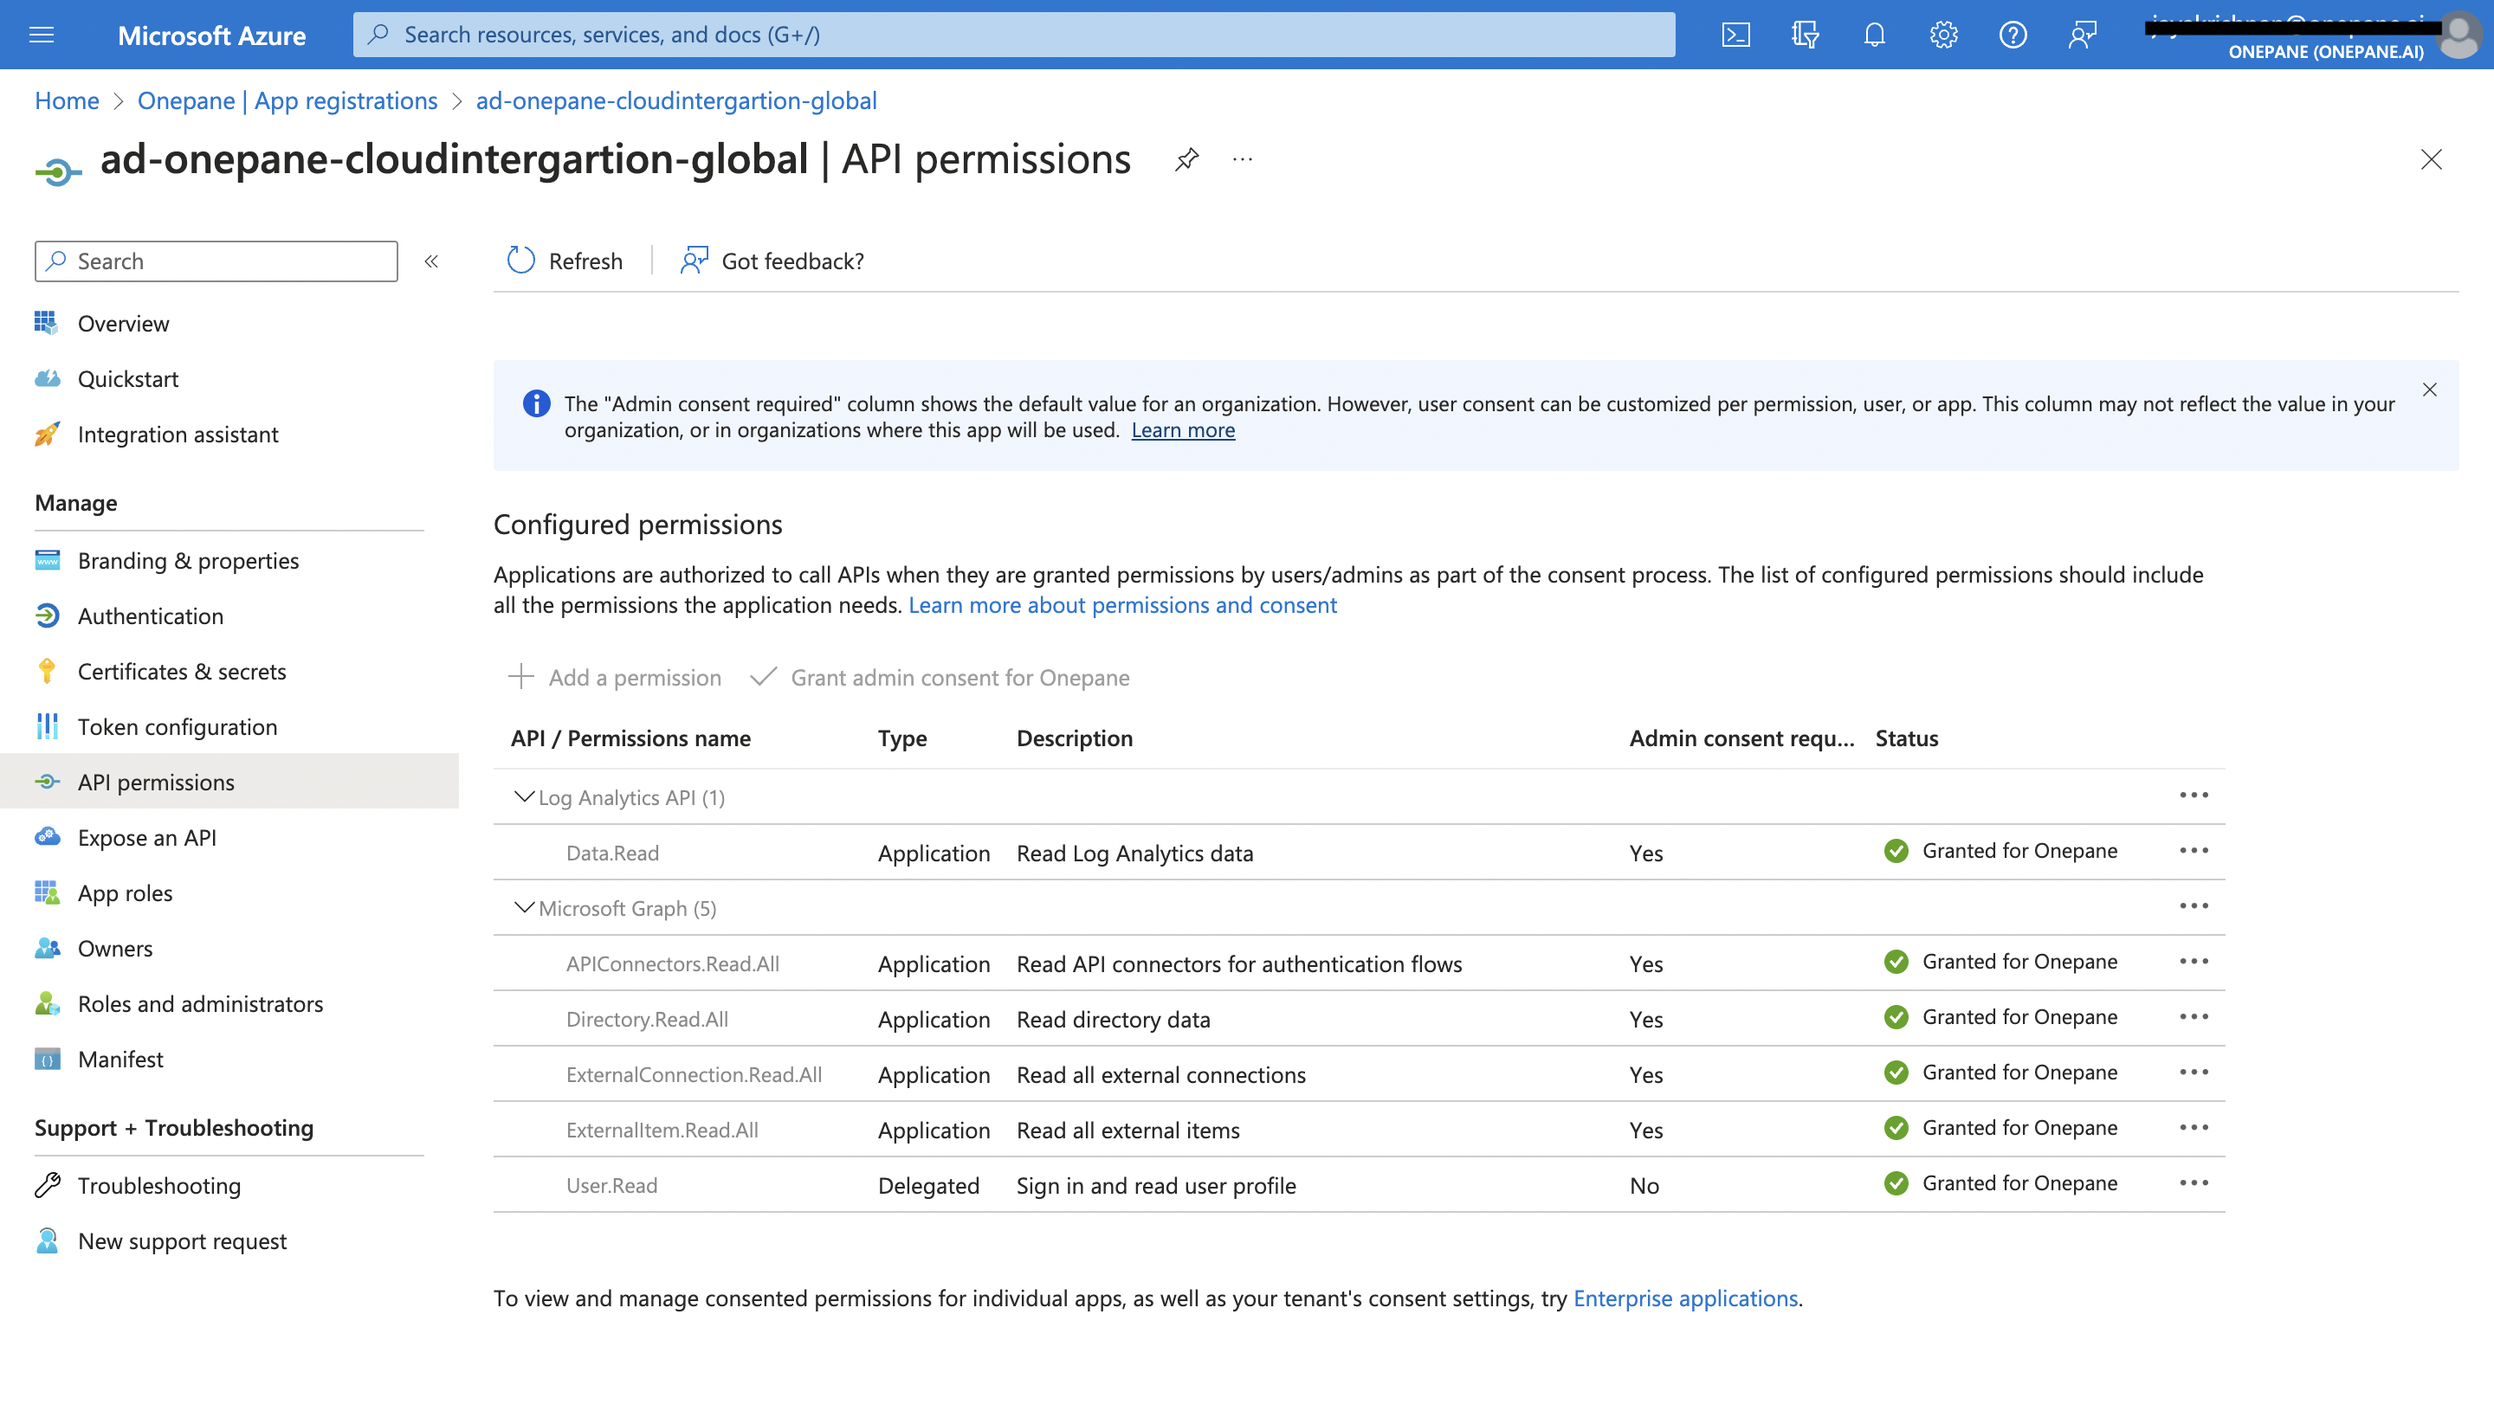This screenshot has width=2494, height=1411.
Task: Click Got feedback? in the toolbar
Action: [x=772, y=261]
